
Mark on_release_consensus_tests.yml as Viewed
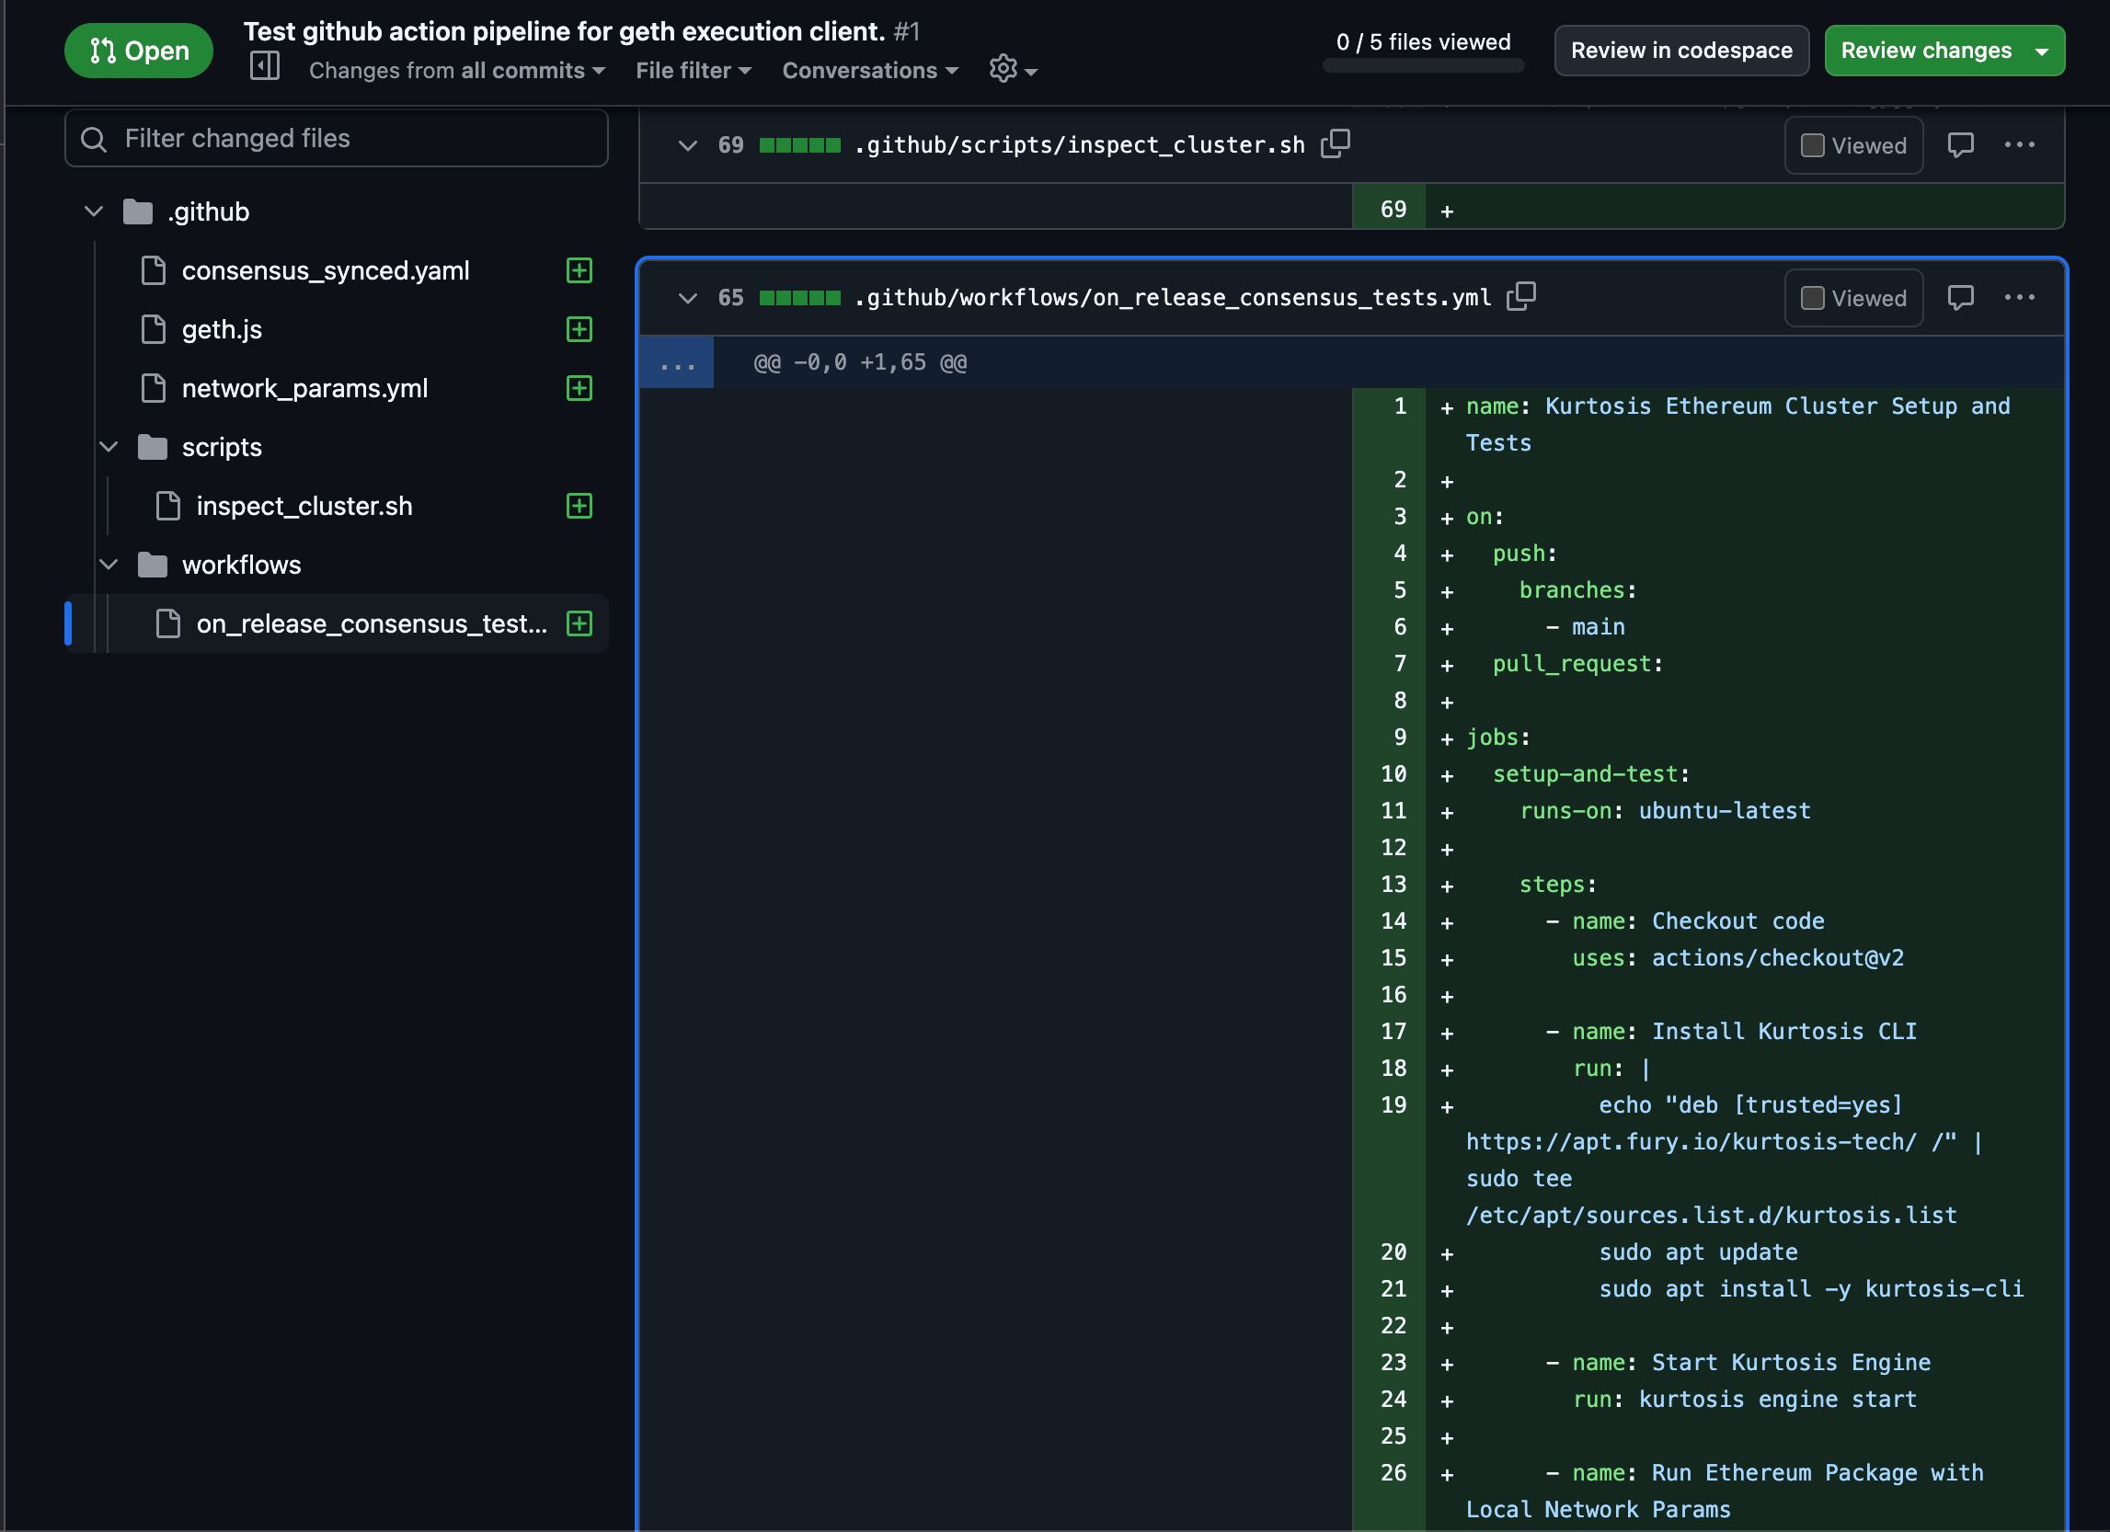1853,298
